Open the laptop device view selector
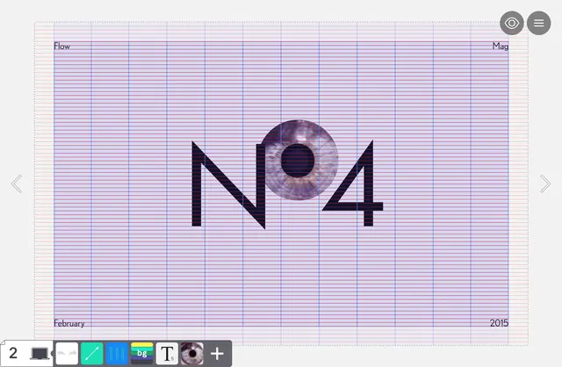Image resolution: width=562 pixels, height=367 pixels. (x=40, y=354)
